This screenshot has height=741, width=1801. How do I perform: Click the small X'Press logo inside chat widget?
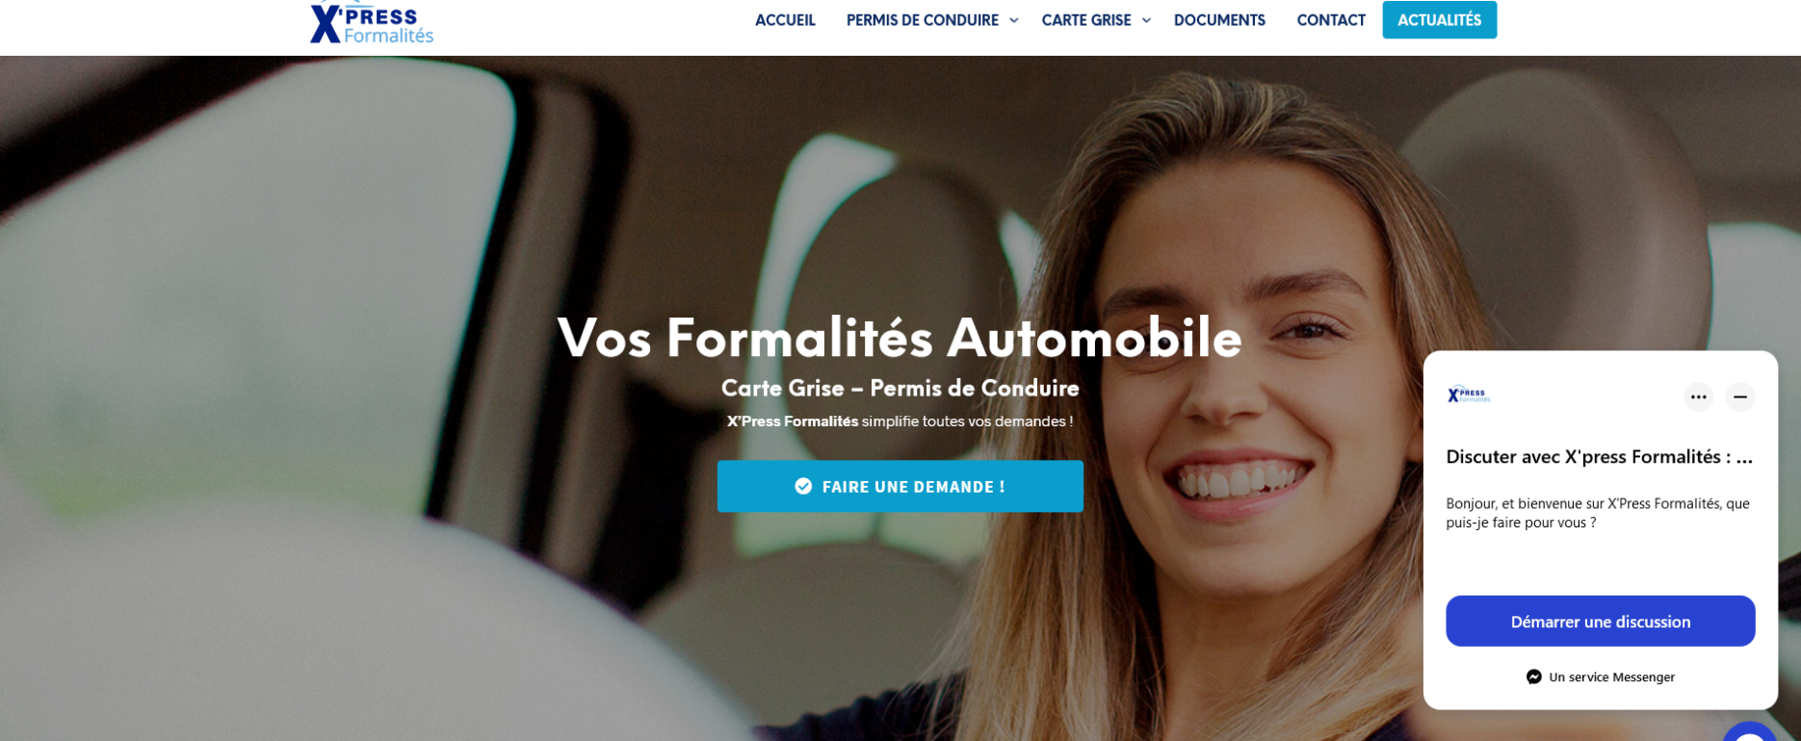(1469, 395)
